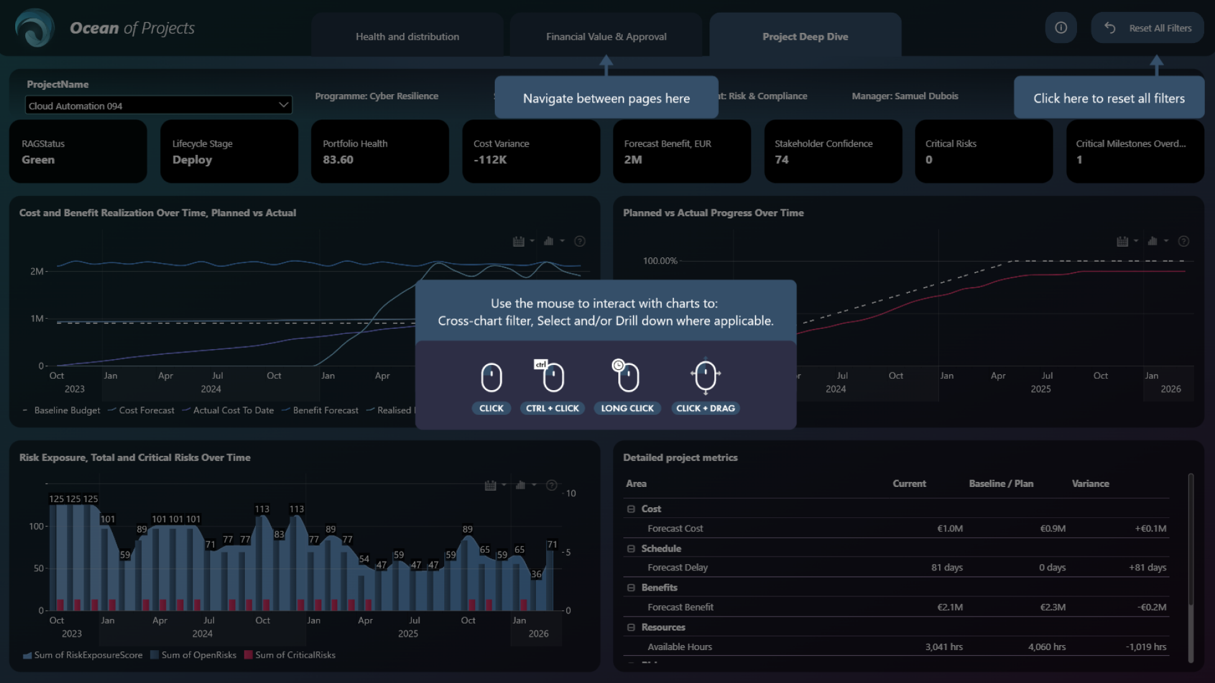This screenshot has height=683, width=1215.
Task: Click the LONG CLICK mouse icon
Action: click(x=626, y=376)
